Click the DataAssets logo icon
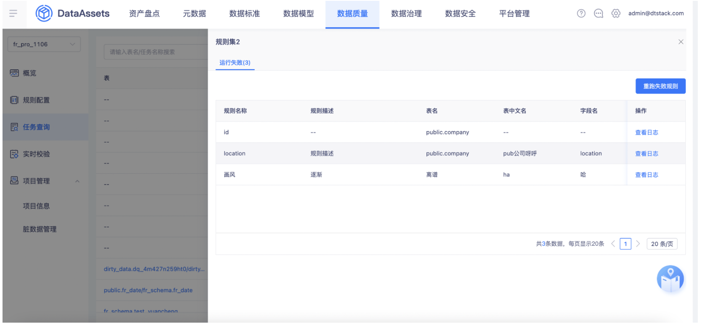Screen dimensions: 702x326 44,13
